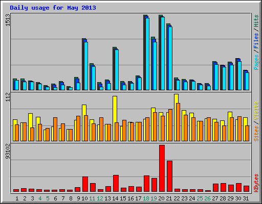Image resolution: width=262 pixels, height=204 pixels.
Task: Click the 93102 axis value
Action: pos(8,151)
